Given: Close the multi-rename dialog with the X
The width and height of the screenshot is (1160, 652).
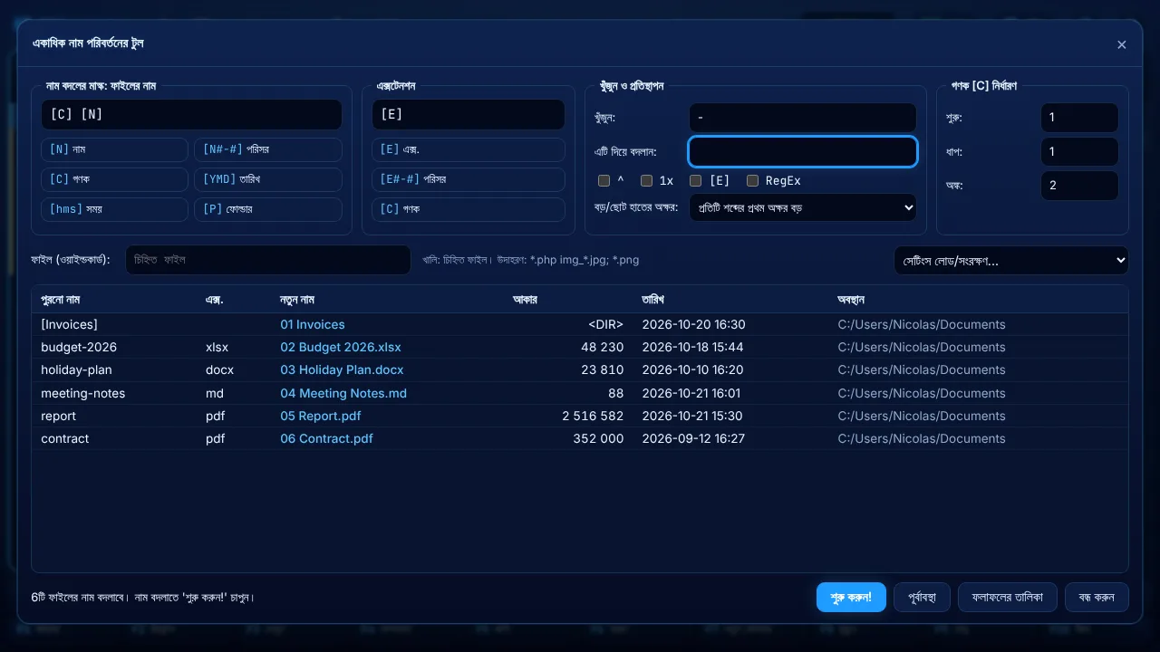Looking at the screenshot, I should coord(1121,44).
